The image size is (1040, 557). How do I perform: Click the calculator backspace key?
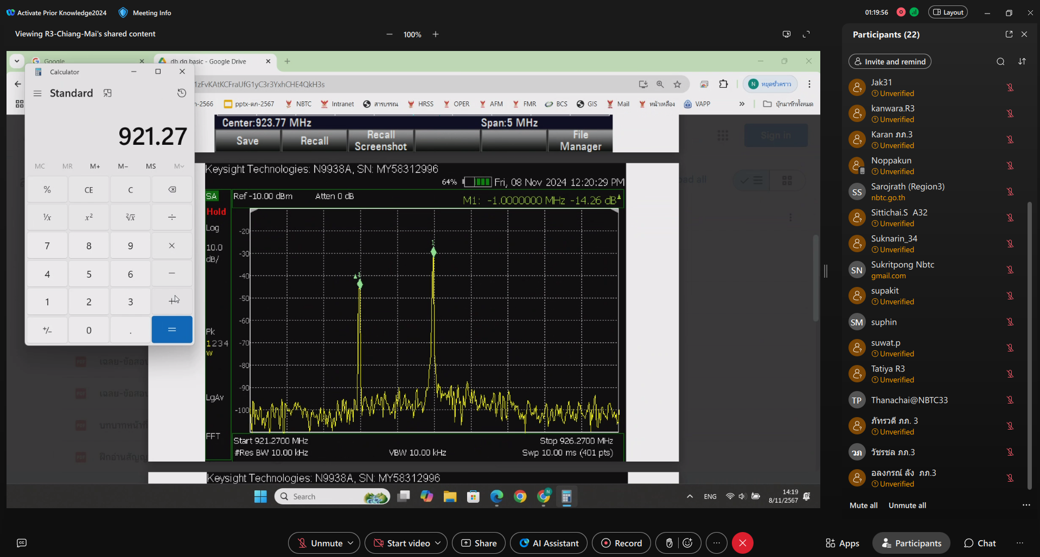(x=172, y=189)
